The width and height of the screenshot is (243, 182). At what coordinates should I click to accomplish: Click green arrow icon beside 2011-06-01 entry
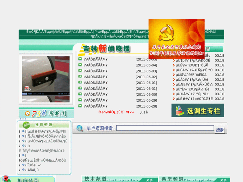point(80,82)
